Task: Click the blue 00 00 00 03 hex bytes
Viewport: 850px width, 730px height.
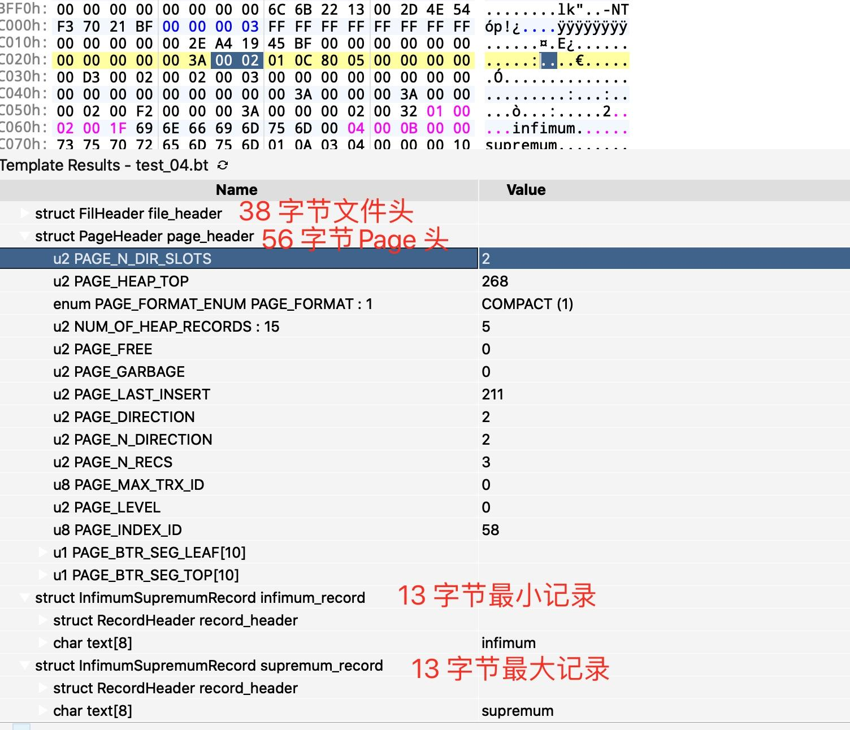Action: coord(211,27)
